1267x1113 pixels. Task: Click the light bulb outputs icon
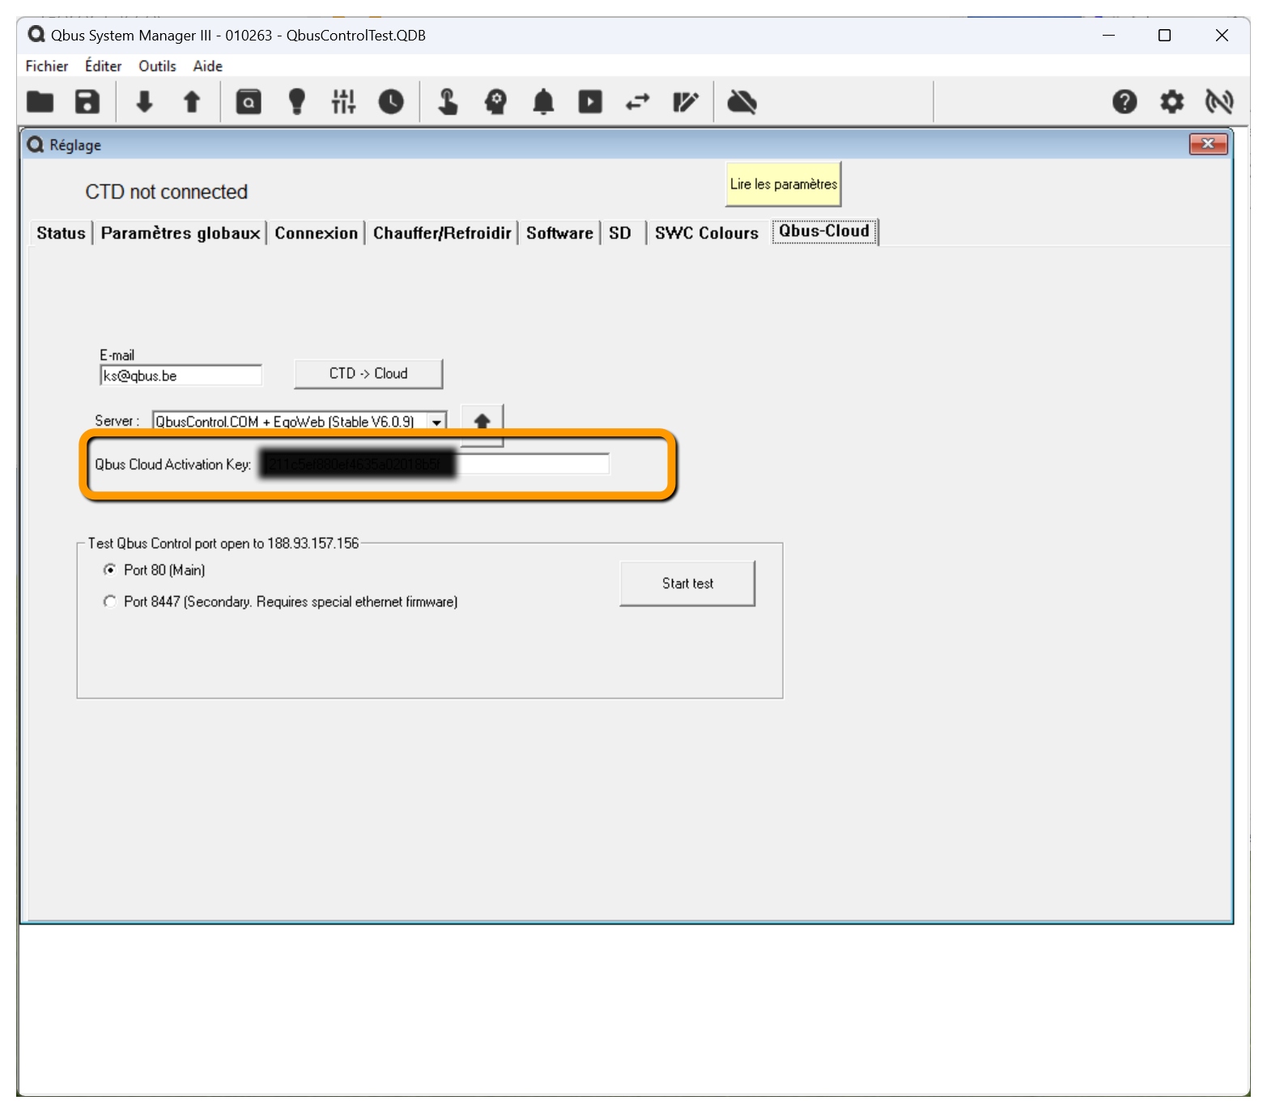pyautogui.click(x=297, y=102)
